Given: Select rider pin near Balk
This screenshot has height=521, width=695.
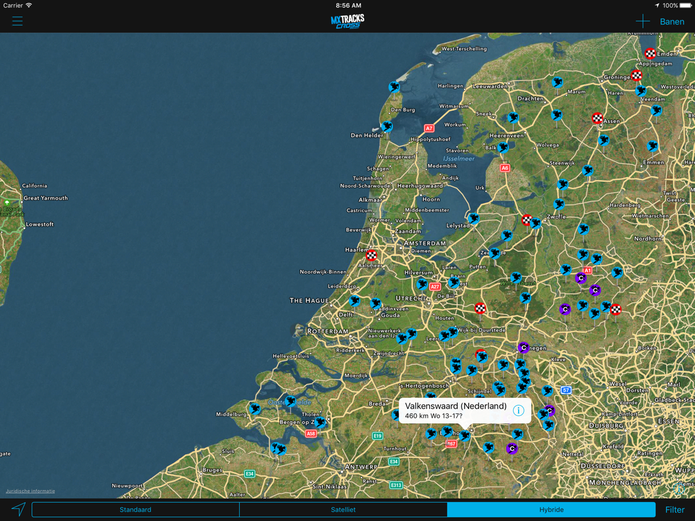Looking at the screenshot, I should [502, 147].
